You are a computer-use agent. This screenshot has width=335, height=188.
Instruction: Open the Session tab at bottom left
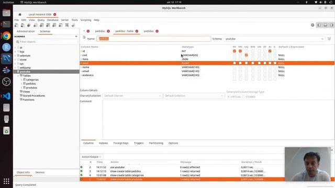[40, 172]
